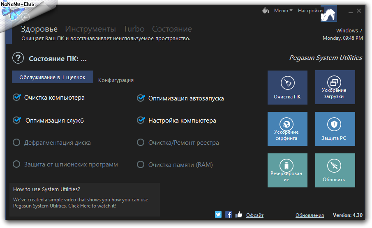Click the Обновить rocket tile
Image resolution: width=372 pixels, height=228 pixels.
pyautogui.click(x=335, y=170)
